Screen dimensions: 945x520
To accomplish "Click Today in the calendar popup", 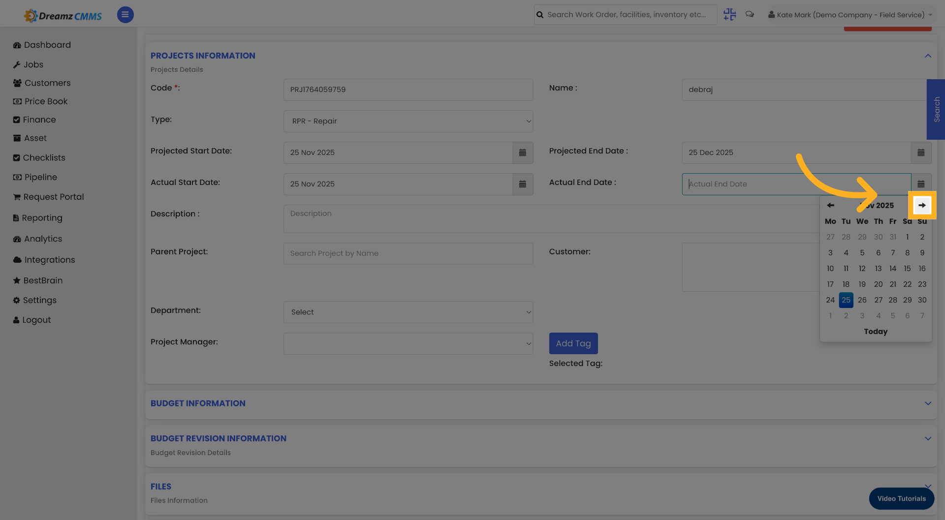I will 876,332.
